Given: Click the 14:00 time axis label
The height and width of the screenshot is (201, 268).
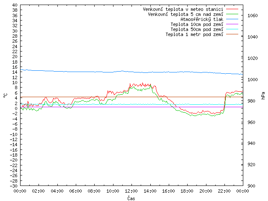Looking at the screenshot, I should pyautogui.click(x=150, y=191).
